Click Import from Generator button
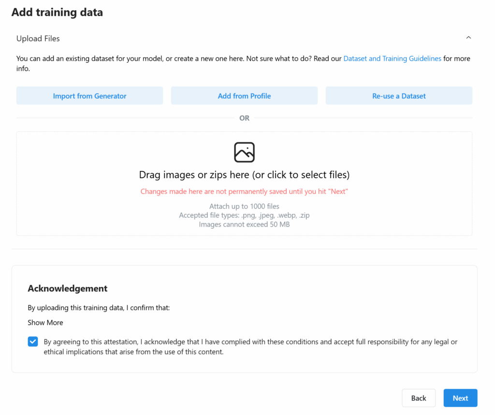Image resolution: width=495 pixels, height=415 pixels. click(x=89, y=96)
